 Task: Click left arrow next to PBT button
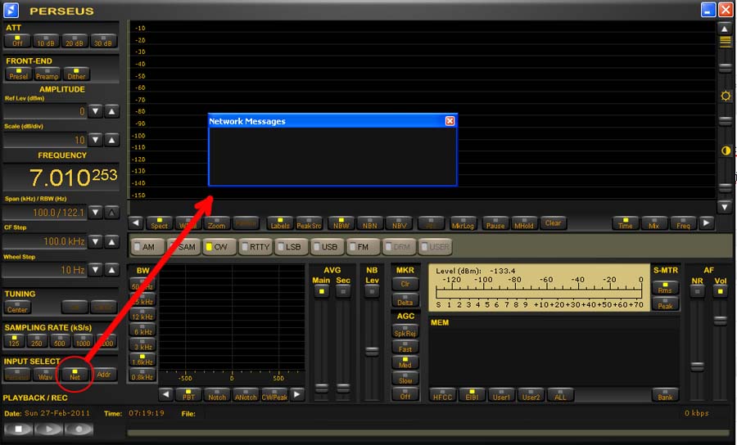tap(165, 394)
